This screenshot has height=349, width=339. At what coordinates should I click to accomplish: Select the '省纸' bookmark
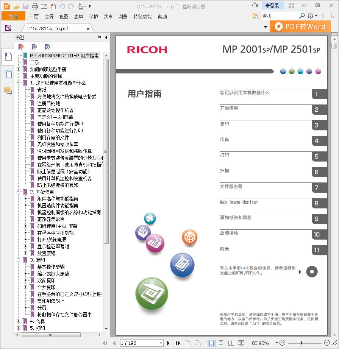[x=42, y=90]
